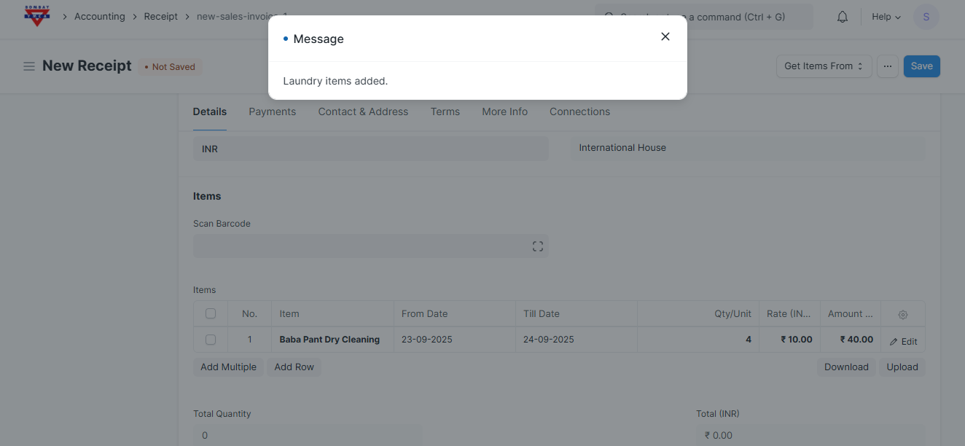Close the Message dialog with X
The width and height of the screenshot is (965, 446).
(x=665, y=36)
